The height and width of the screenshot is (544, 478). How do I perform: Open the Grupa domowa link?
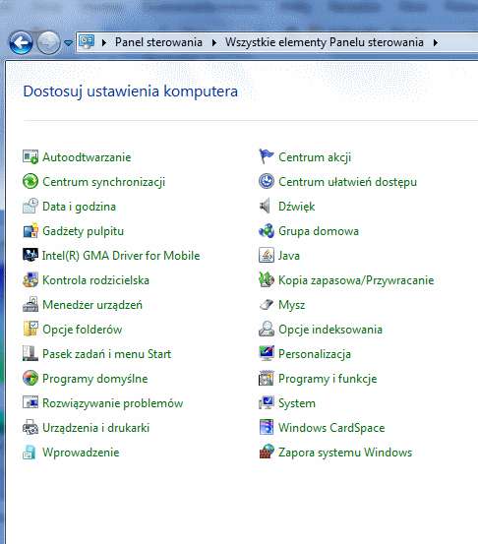click(319, 231)
